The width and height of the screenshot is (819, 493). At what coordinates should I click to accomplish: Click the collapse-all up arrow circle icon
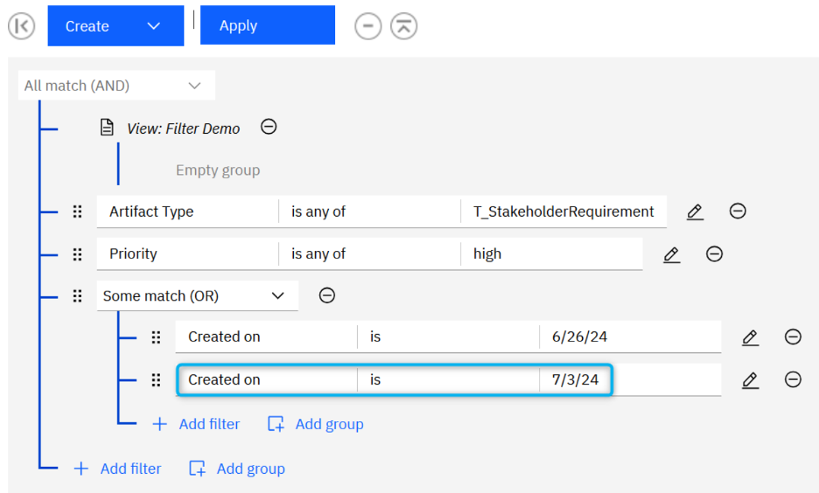point(403,26)
